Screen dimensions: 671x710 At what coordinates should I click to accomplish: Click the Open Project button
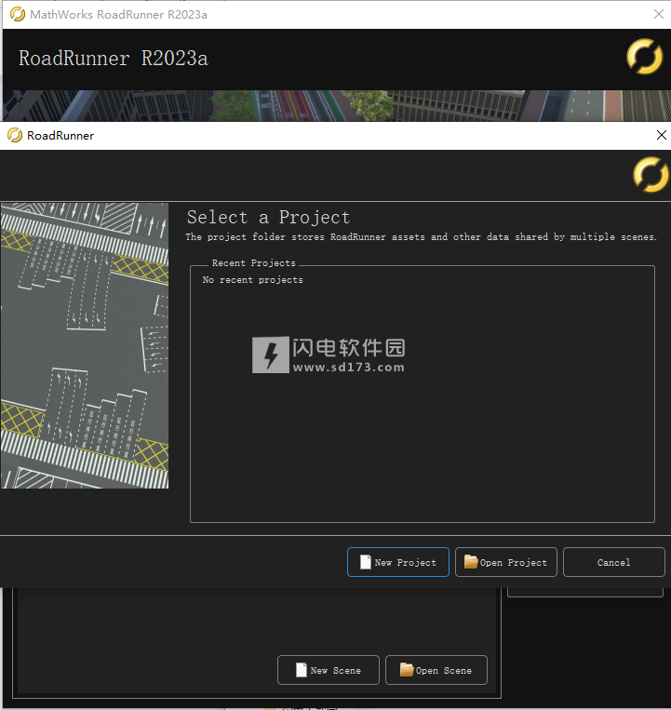tap(505, 562)
